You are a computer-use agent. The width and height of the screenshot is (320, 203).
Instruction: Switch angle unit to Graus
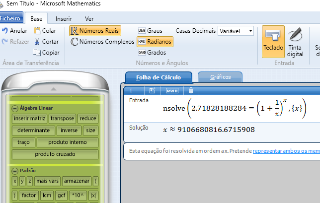coord(150,31)
